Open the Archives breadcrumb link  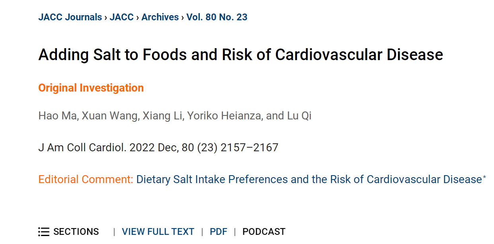click(x=160, y=17)
